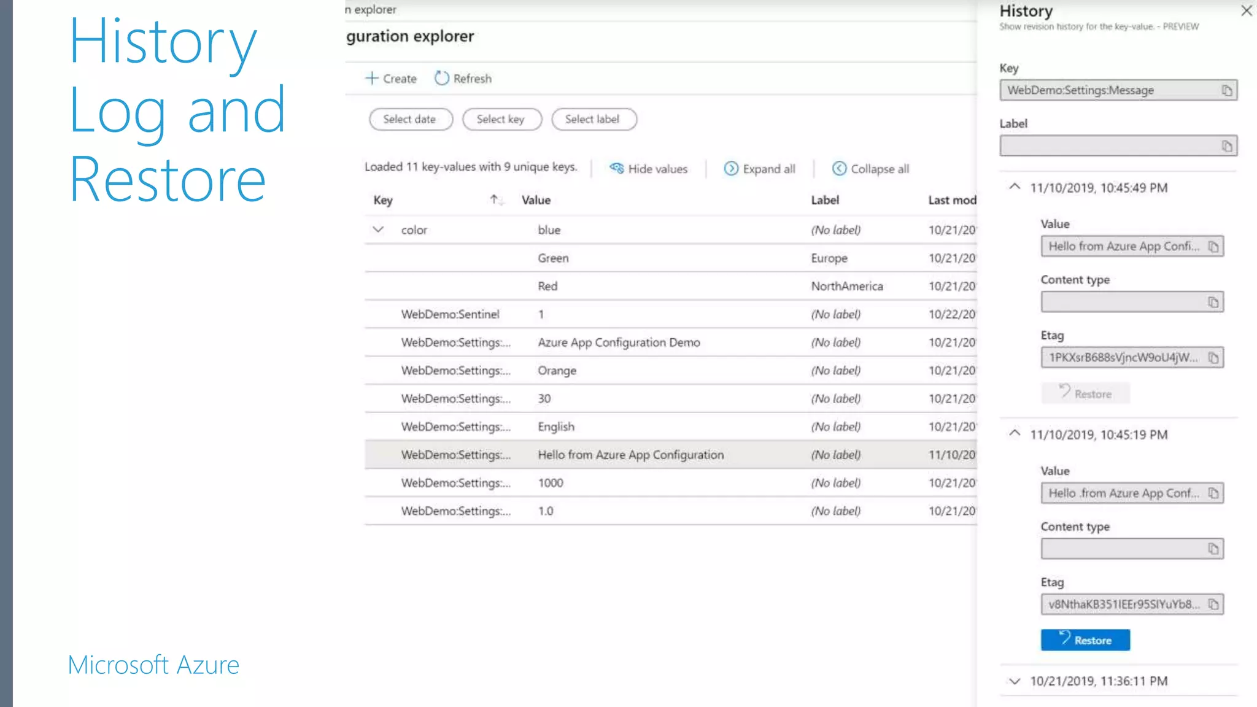Copy the second revision's Etag string
Image resolution: width=1257 pixels, height=707 pixels.
point(1213,605)
